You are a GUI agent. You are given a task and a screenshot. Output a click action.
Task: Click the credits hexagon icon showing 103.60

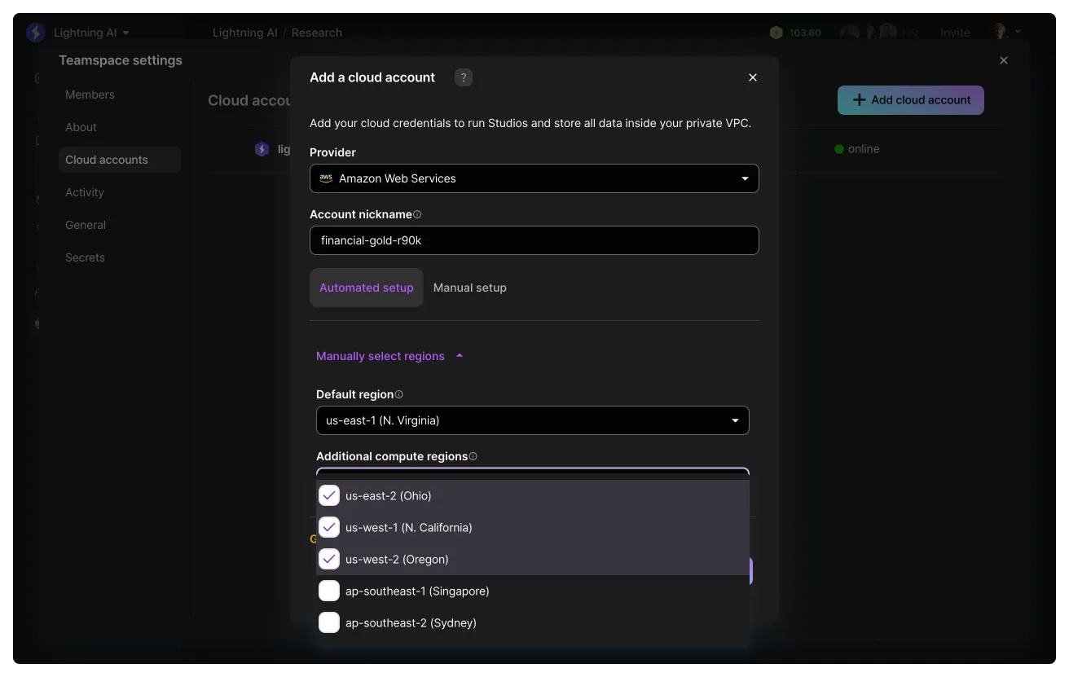776,33
